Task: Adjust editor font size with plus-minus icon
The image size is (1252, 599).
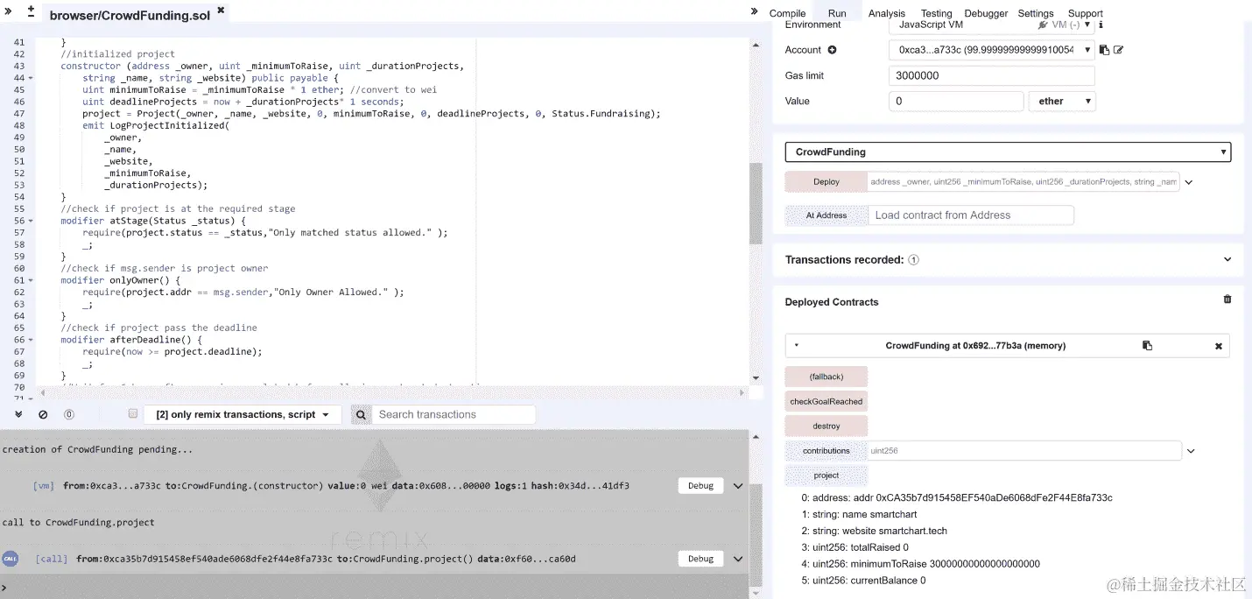Action: pos(32,11)
